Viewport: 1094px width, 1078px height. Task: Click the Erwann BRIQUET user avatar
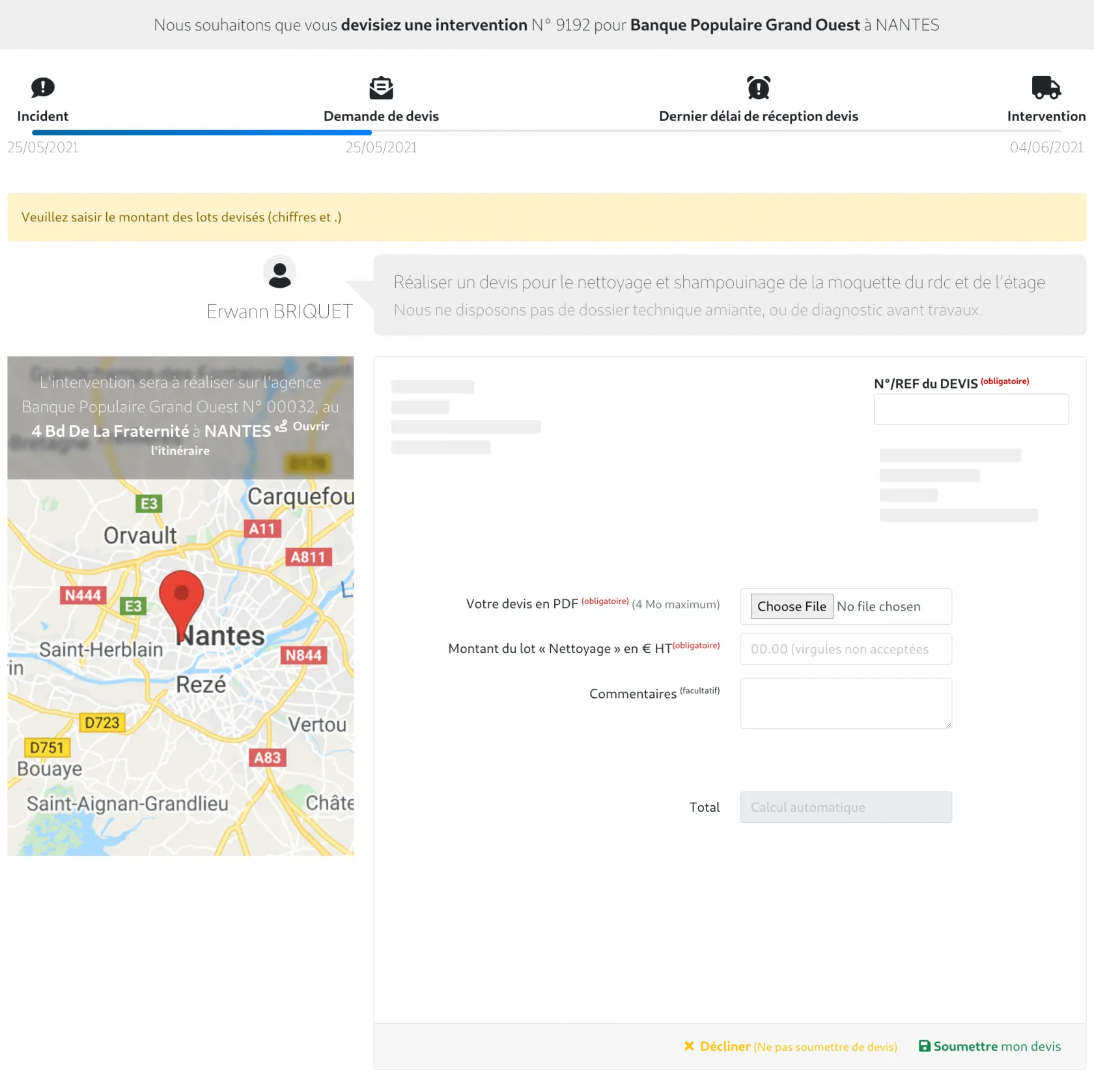coord(279,273)
